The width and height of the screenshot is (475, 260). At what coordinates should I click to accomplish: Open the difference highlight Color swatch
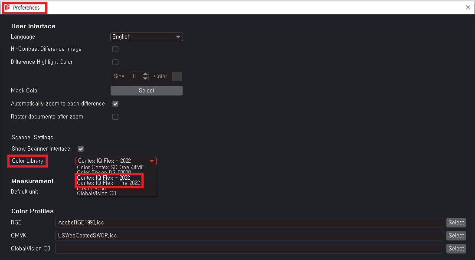point(177,76)
